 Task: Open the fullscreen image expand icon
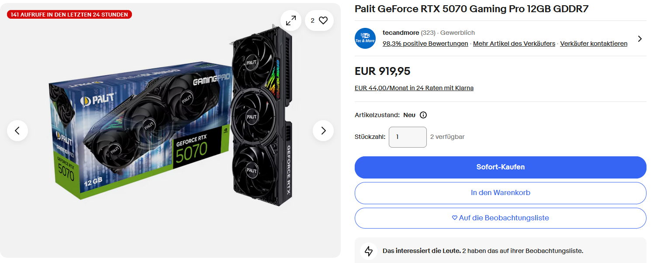click(291, 20)
